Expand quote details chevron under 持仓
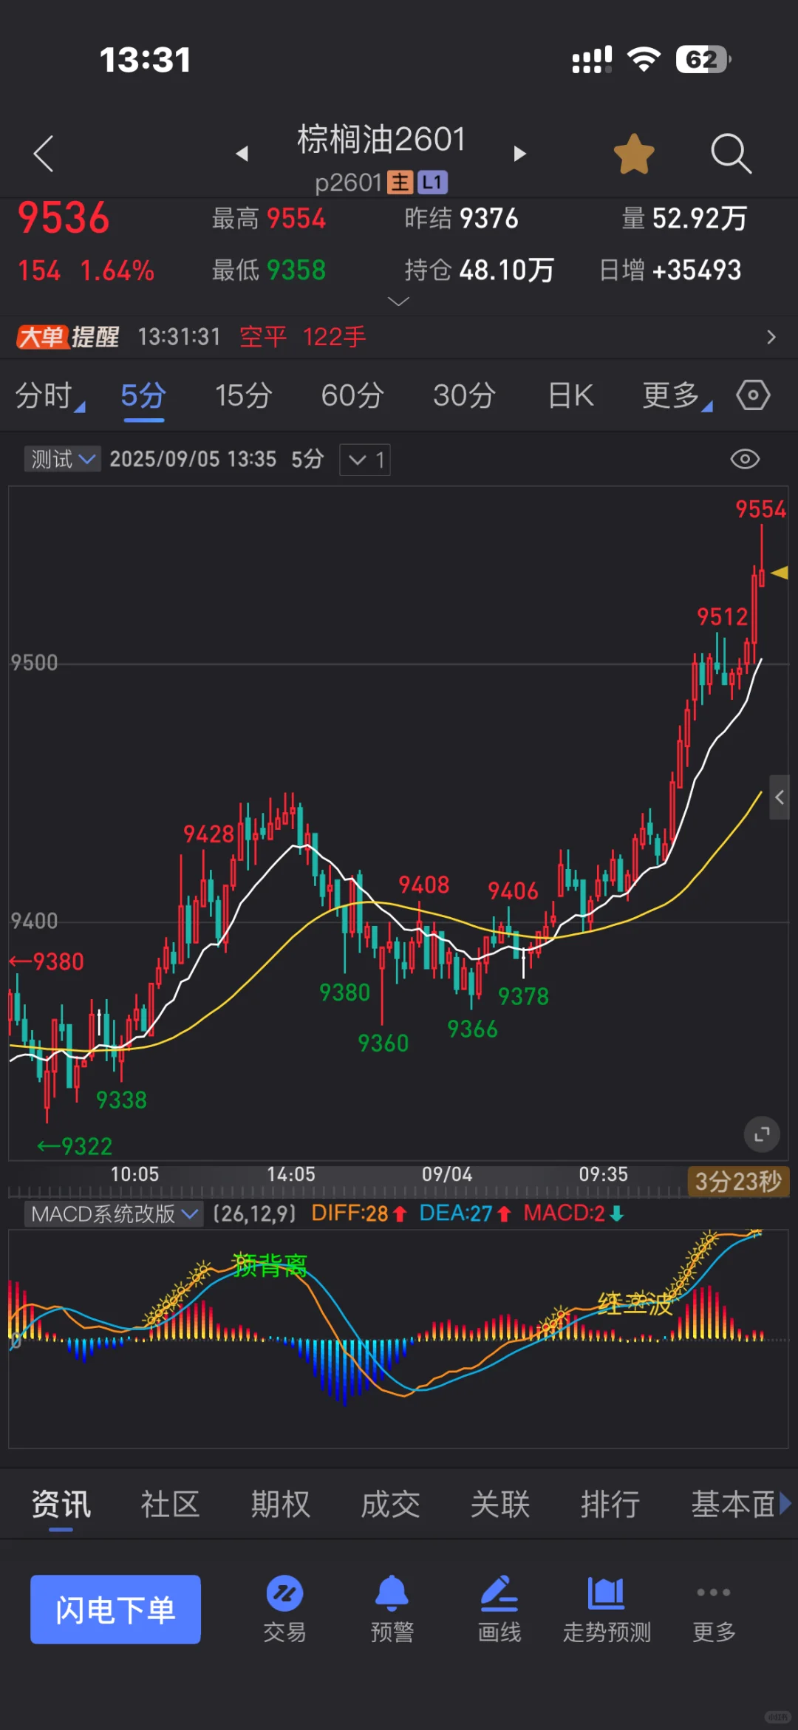Viewport: 798px width, 1730px height. click(x=398, y=301)
